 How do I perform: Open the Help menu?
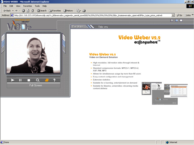click(x=45, y=6)
